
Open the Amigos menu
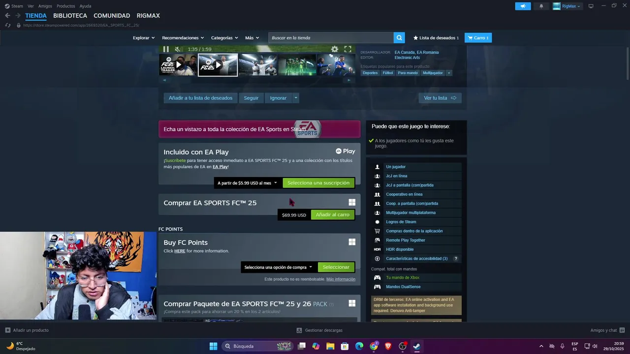pyautogui.click(x=45, y=6)
